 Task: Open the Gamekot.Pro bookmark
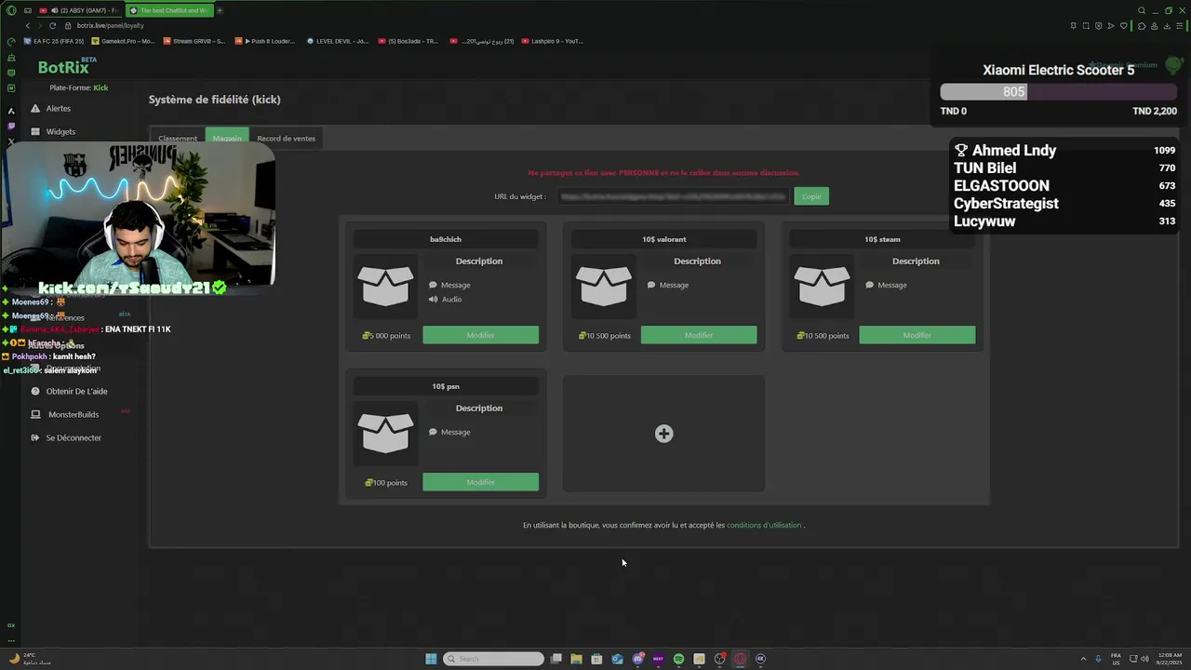click(124, 41)
